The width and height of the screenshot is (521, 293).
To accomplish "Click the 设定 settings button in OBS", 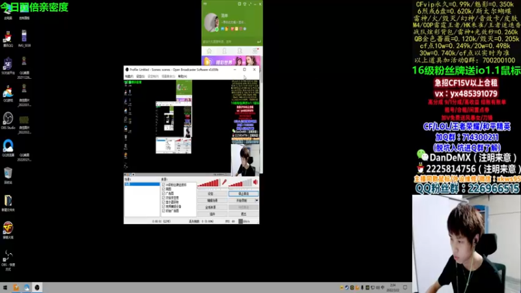I will tap(212, 193).
